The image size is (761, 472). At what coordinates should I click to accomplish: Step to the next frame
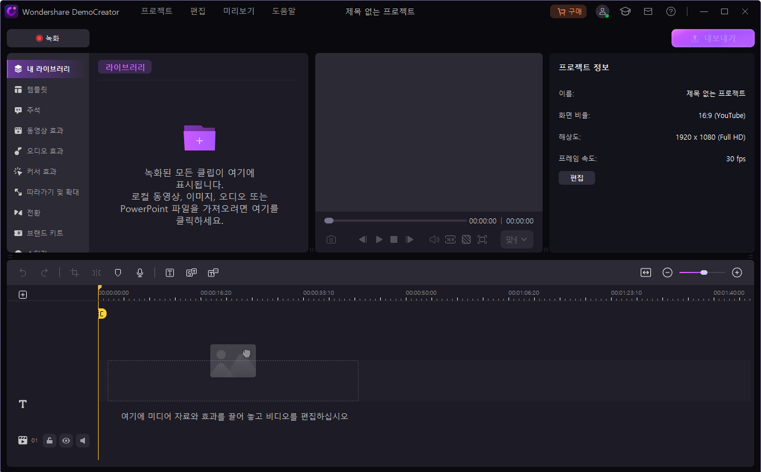[x=409, y=239]
